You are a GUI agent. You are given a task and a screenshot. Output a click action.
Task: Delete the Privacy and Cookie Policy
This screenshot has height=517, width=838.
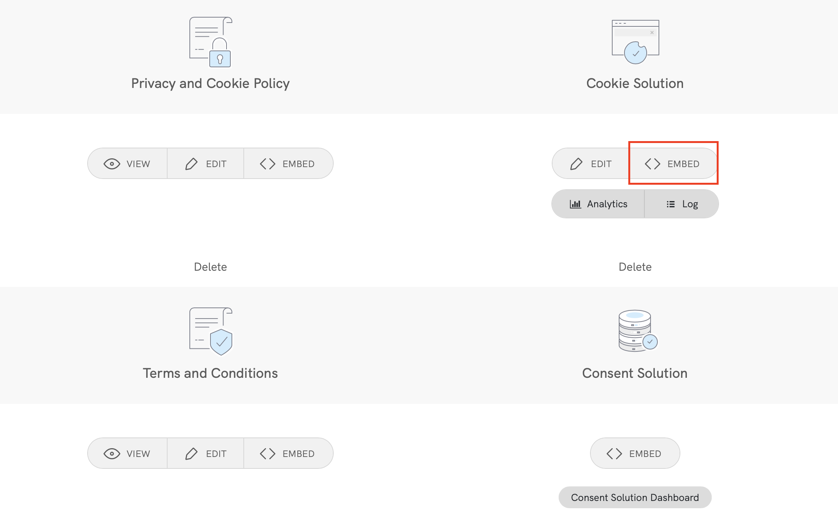click(x=210, y=267)
